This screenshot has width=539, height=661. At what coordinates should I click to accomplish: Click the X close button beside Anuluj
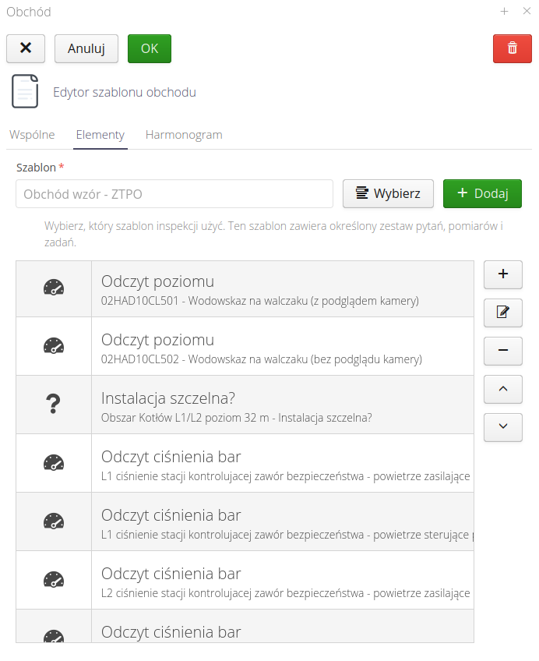[26, 48]
